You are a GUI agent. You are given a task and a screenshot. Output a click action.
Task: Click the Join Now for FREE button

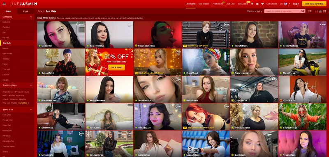pyautogui.click(x=314, y=4)
